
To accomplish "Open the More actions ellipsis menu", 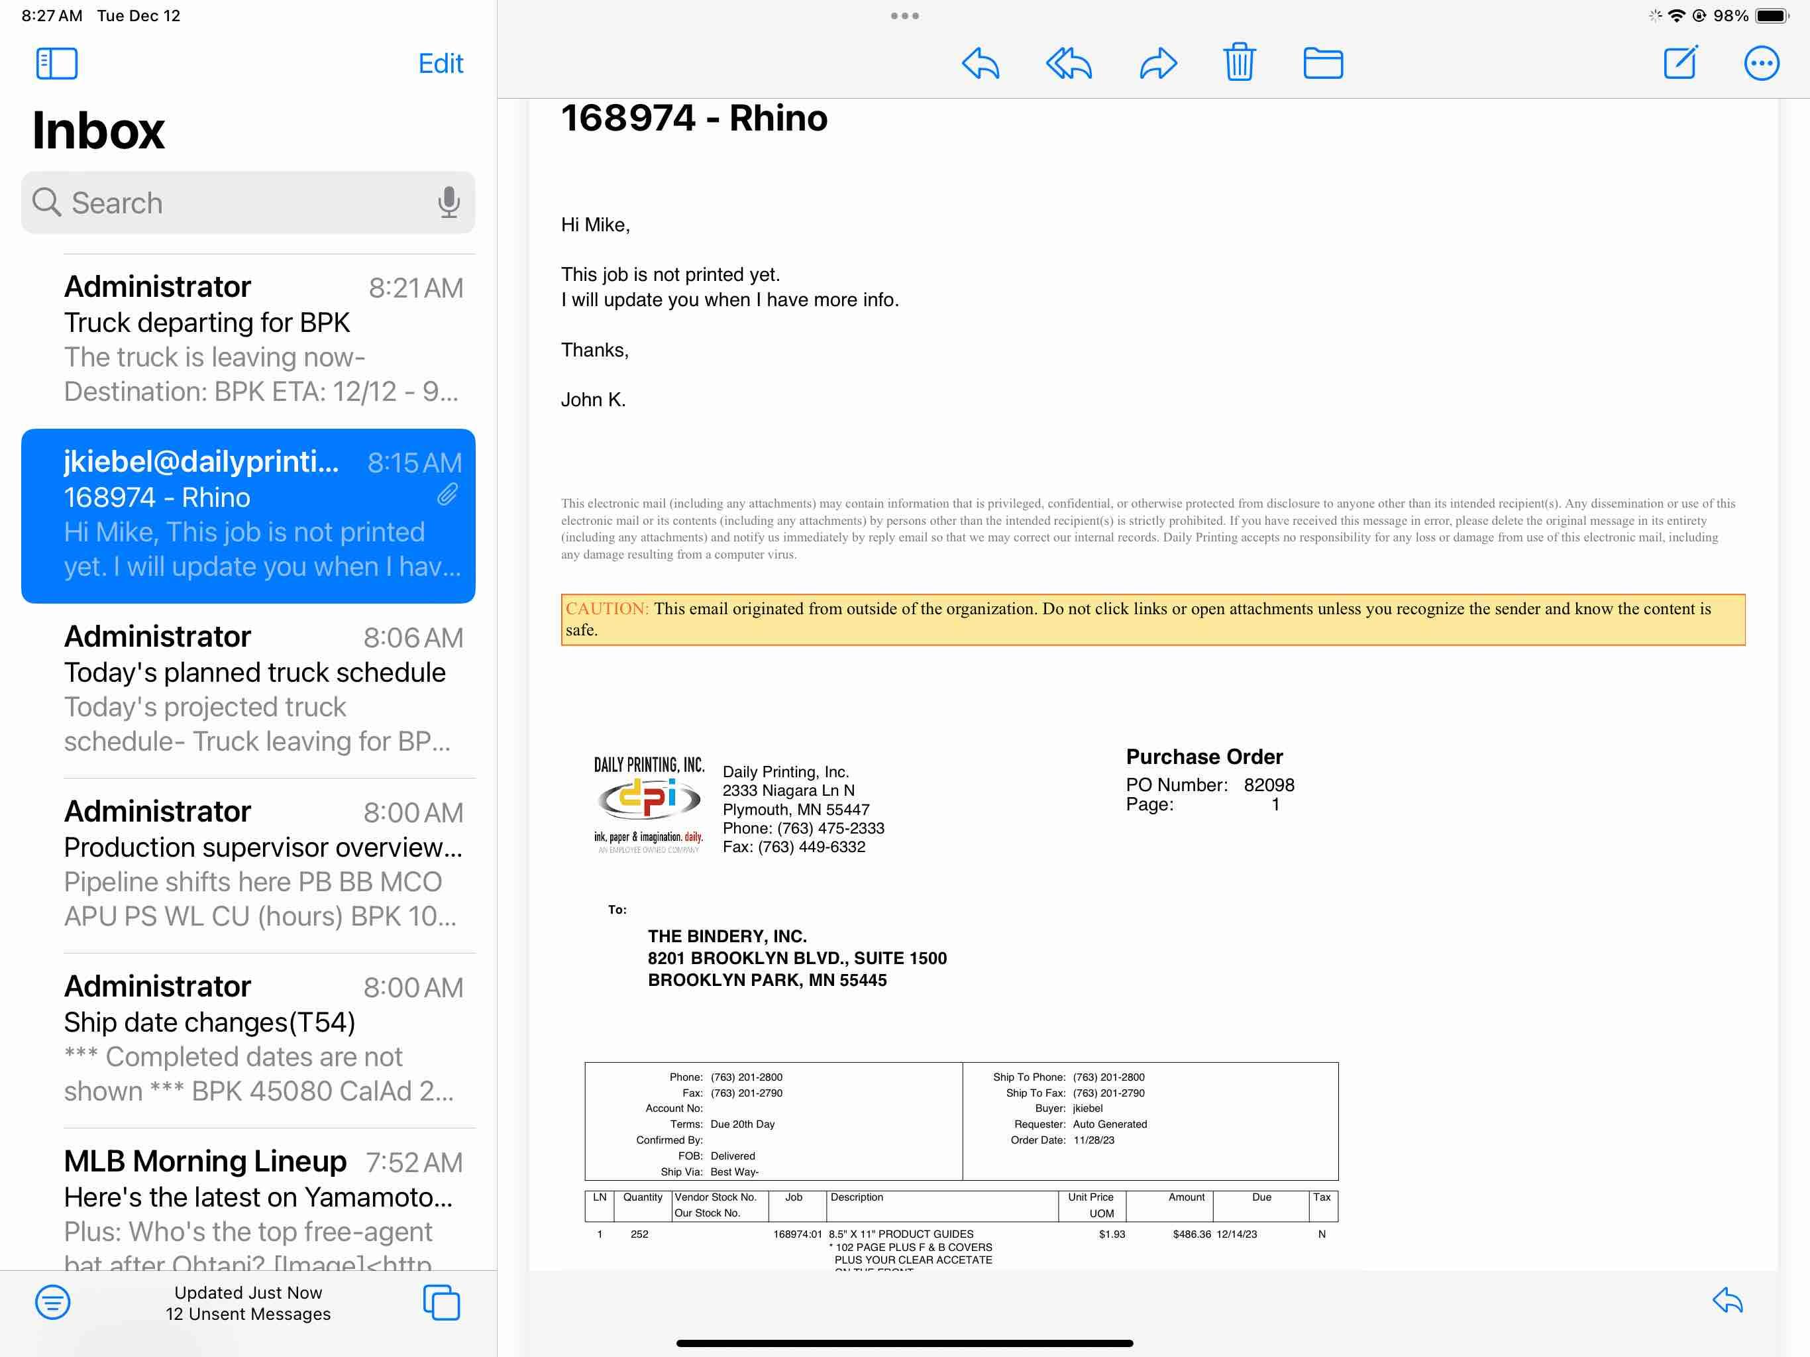I will [1761, 63].
